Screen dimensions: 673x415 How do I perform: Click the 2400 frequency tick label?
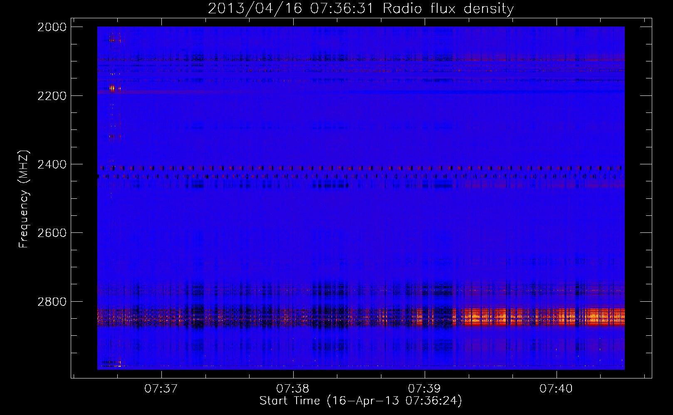click(52, 164)
